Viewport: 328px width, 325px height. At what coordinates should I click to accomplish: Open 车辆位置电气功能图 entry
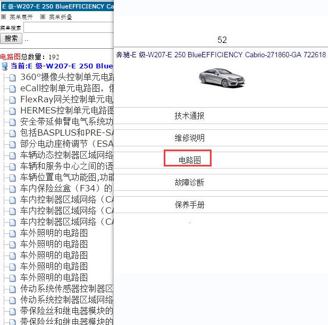(x=67, y=177)
